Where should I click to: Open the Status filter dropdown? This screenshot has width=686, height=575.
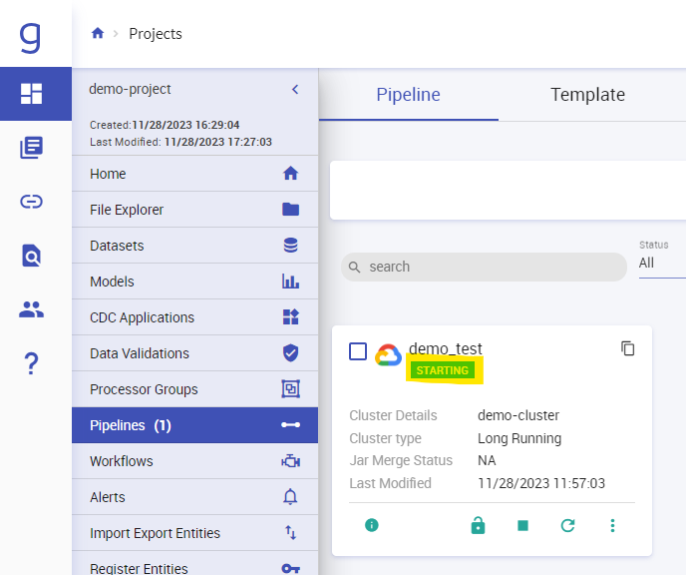(x=660, y=263)
